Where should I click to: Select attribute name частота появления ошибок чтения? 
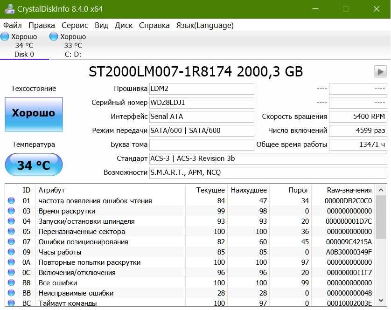[95, 200]
